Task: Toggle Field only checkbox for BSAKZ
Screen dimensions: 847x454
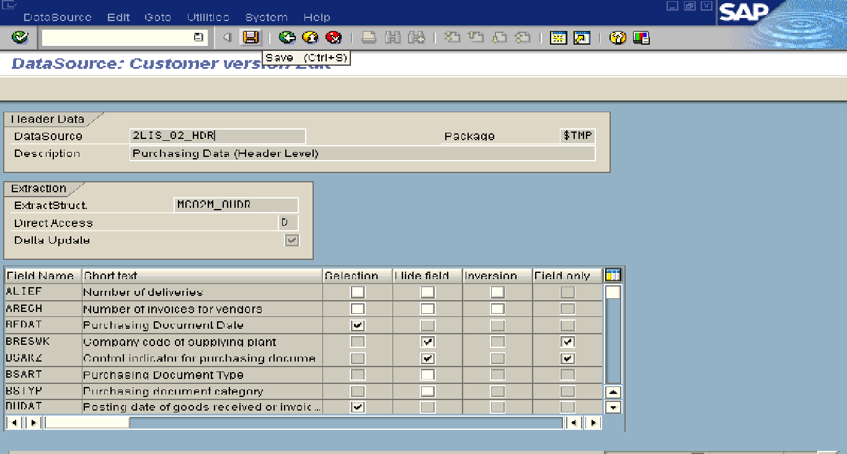Action: coord(567,358)
